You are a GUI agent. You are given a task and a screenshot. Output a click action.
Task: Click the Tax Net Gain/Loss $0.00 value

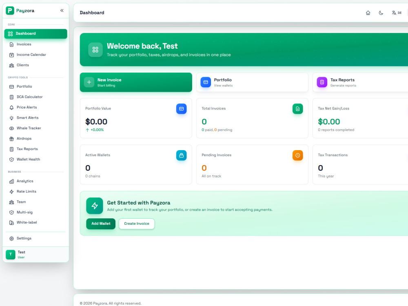[329, 122]
